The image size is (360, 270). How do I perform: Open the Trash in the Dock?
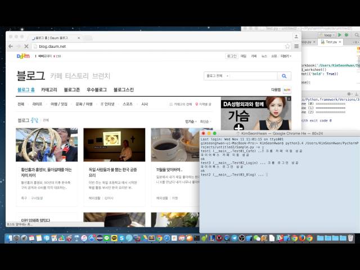click(350, 238)
